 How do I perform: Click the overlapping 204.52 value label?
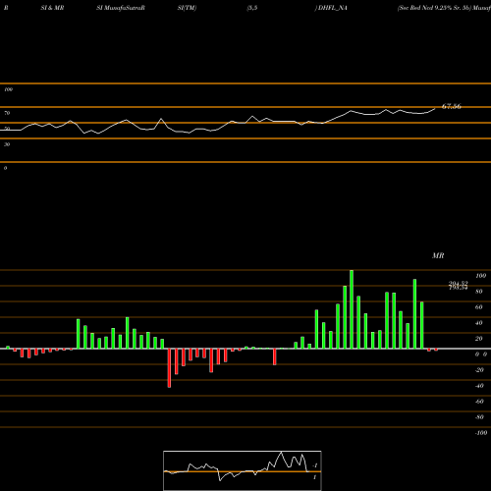point(458,284)
